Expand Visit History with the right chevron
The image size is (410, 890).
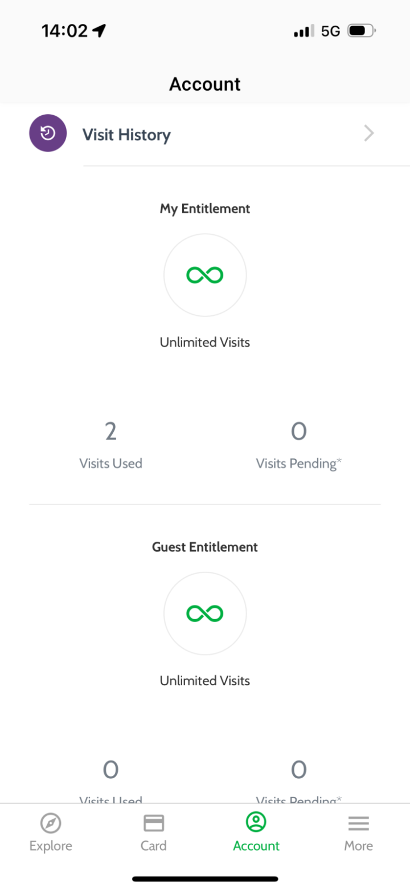[x=369, y=134]
